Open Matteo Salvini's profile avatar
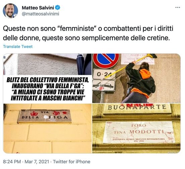This screenshot has width=185, height=169. (x=10, y=11)
